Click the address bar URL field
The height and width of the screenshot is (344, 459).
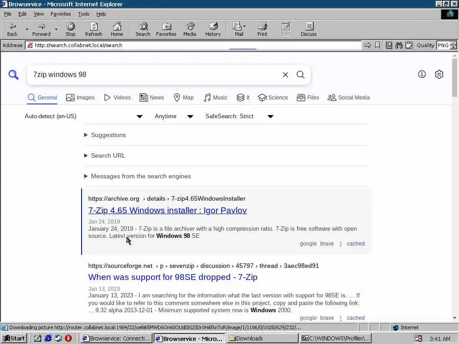pos(193,45)
